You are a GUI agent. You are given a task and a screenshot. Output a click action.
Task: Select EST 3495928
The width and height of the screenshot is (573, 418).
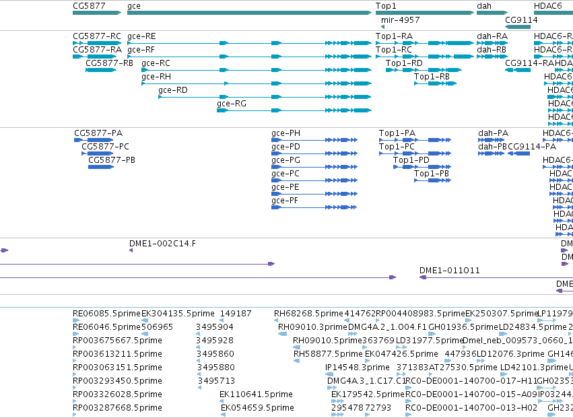pos(215,341)
